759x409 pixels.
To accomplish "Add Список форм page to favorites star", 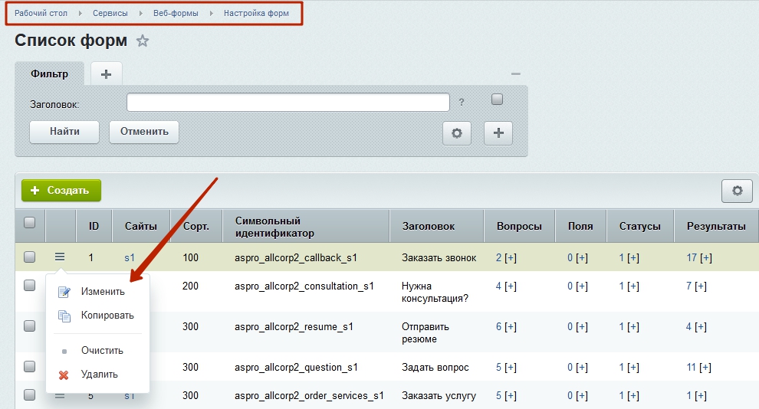I will 143,41.
